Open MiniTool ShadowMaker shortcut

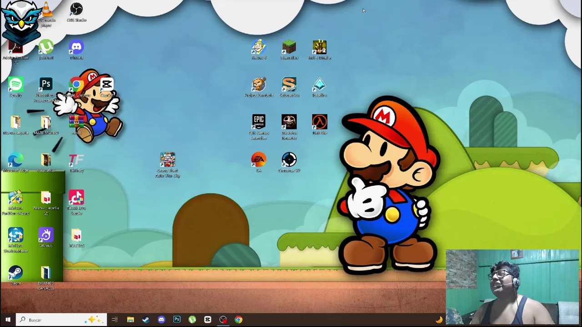(15, 236)
